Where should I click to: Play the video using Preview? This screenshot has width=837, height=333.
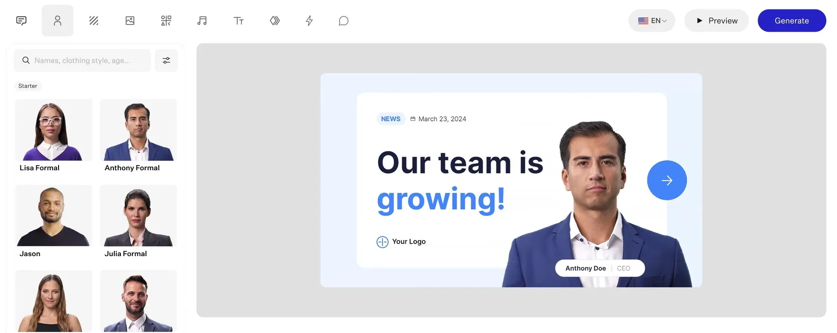tap(717, 21)
